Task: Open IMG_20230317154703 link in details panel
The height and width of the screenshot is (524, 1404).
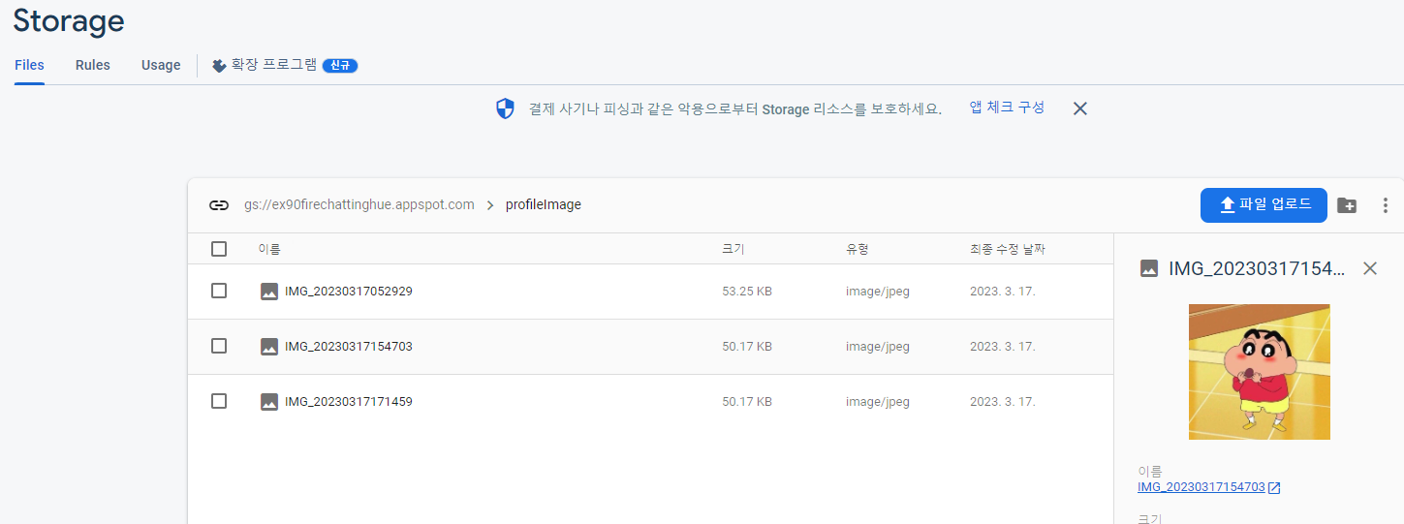Action: click(1201, 487)
